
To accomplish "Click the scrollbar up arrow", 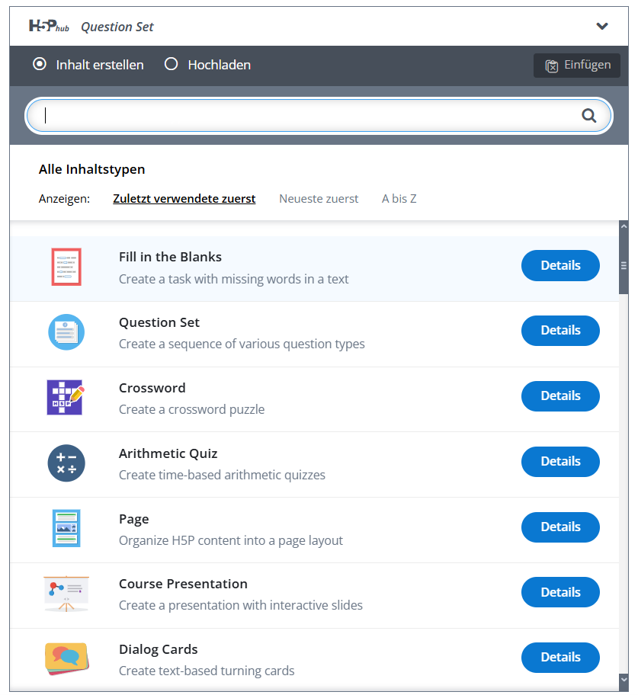I will tap(624, 226).
